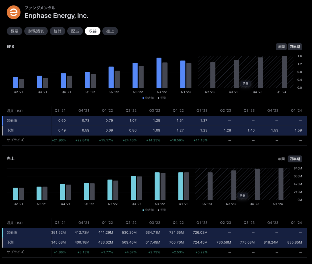Click the 予測 tooltip badge in EPS chart

[x=246, y=83]
